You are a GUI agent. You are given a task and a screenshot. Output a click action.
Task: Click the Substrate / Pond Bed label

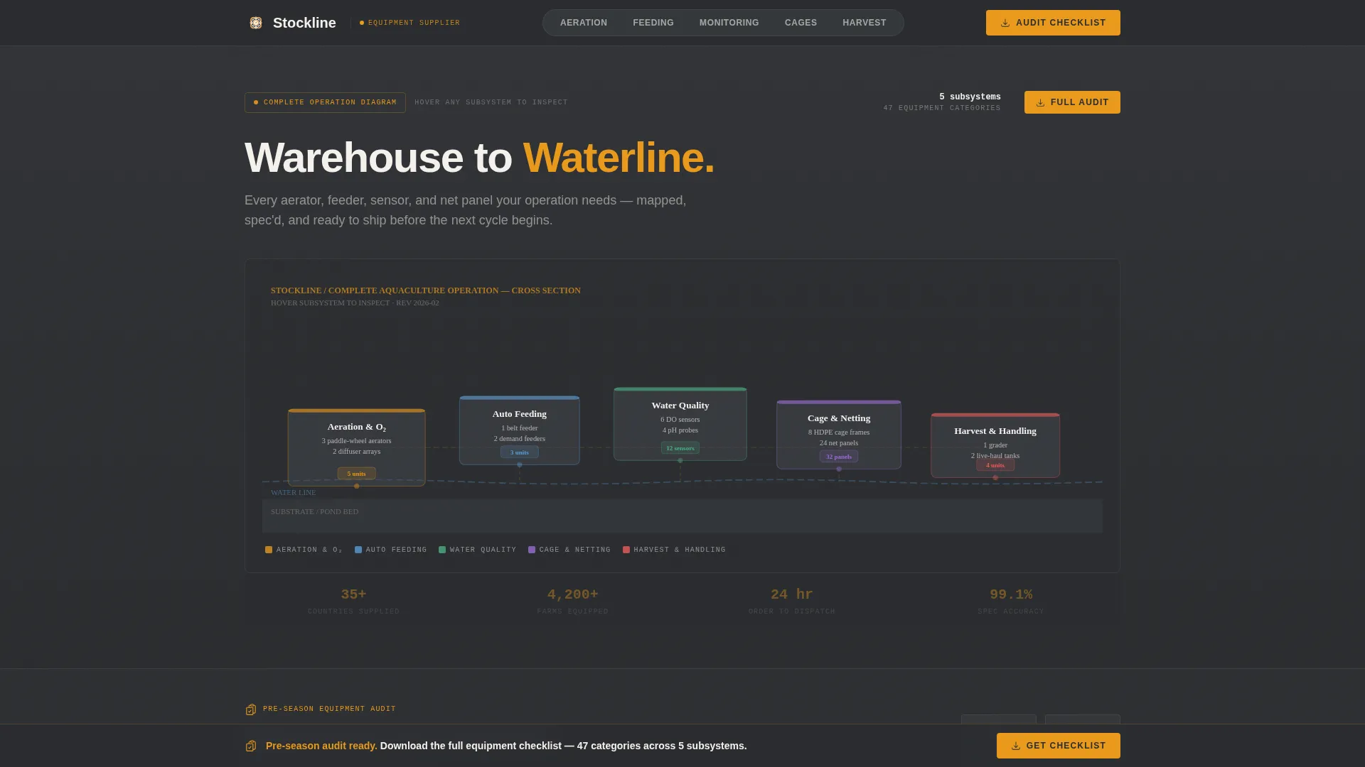point(314,511)
